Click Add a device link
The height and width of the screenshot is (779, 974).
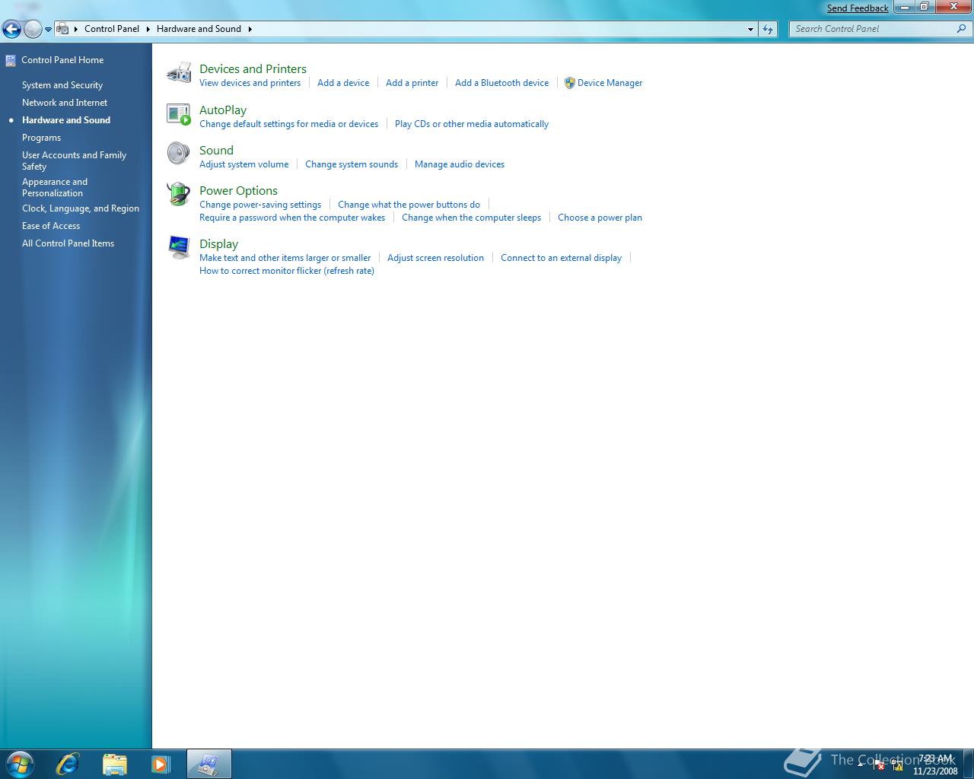pyautogui.click(x=343, y=83)
